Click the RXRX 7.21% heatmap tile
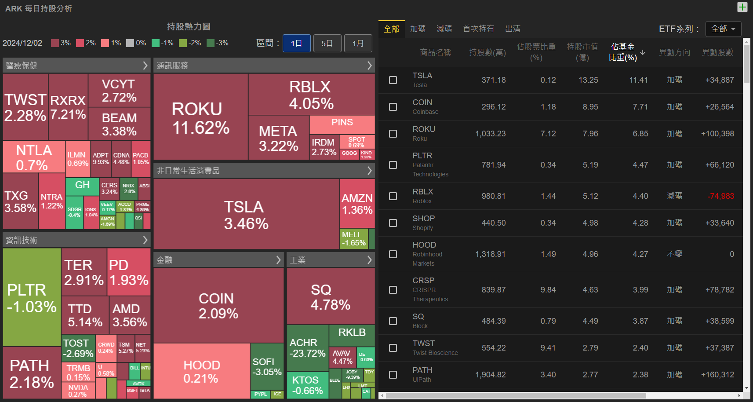 point(68,107)
